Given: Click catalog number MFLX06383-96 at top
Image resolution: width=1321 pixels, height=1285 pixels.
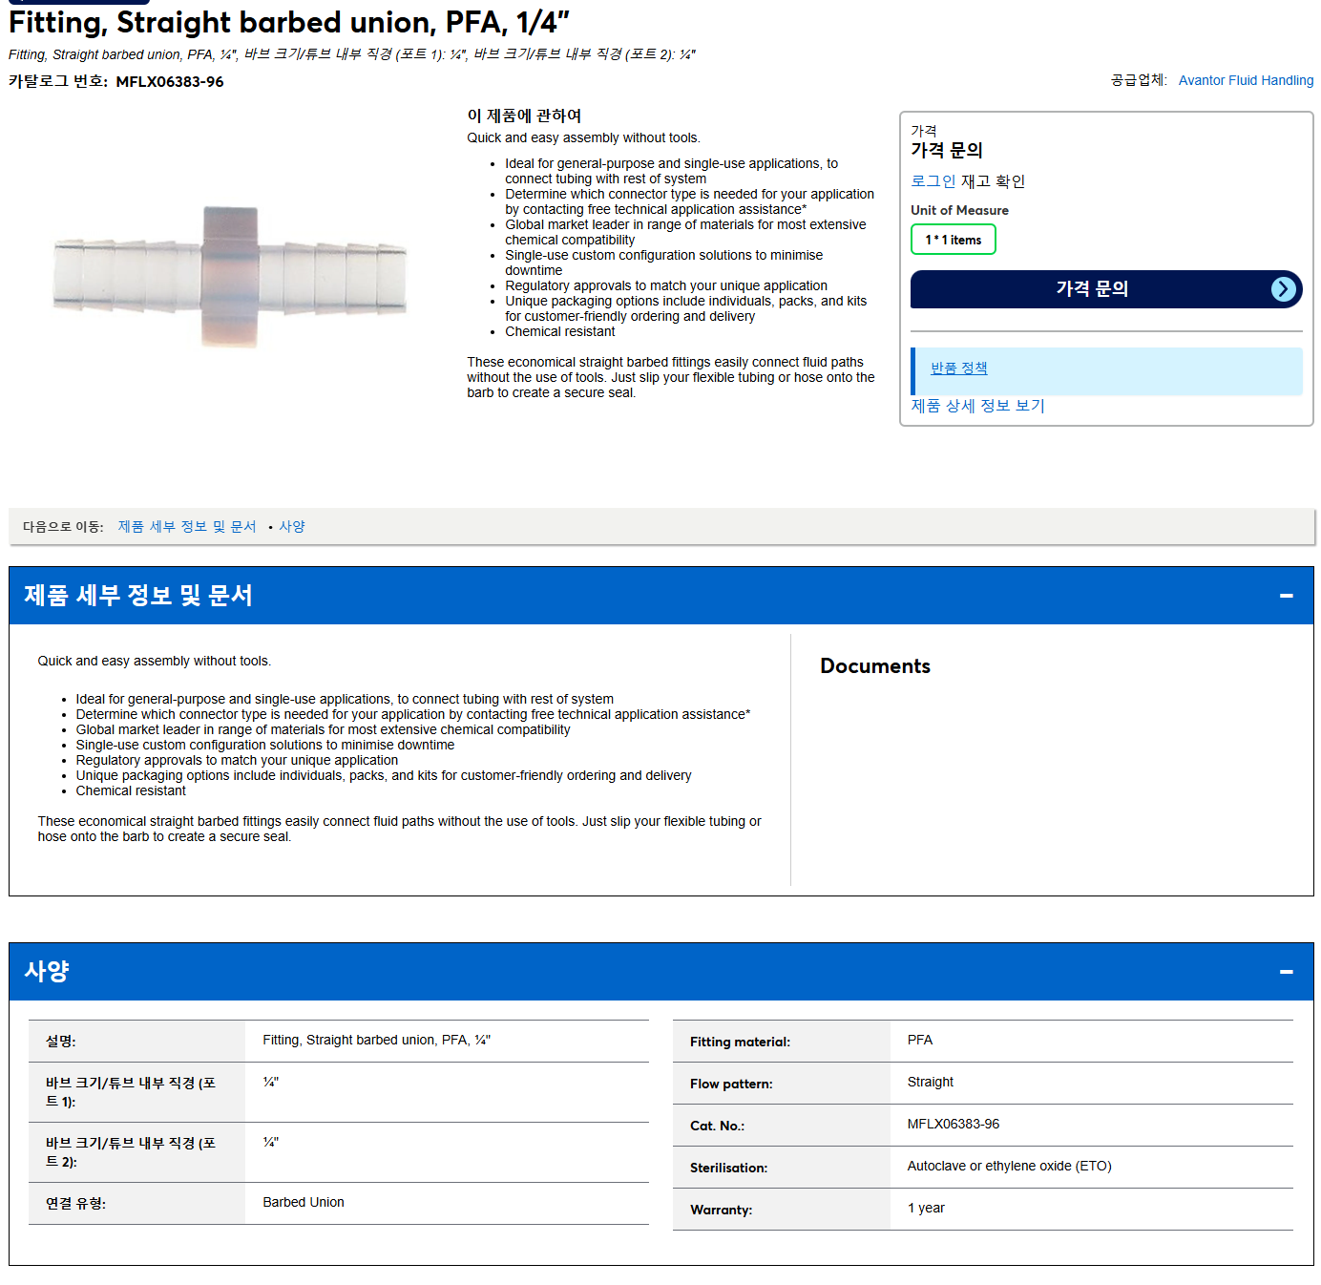Looking at the screenshot, I should [170, 82].
